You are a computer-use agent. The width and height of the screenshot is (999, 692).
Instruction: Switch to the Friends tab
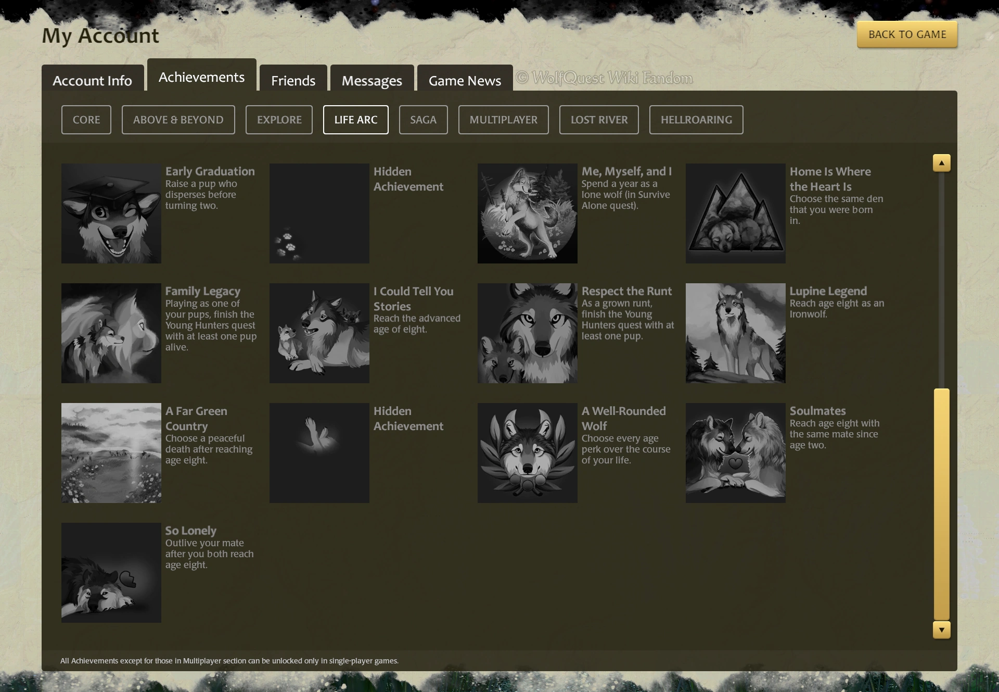click(293, 80)
